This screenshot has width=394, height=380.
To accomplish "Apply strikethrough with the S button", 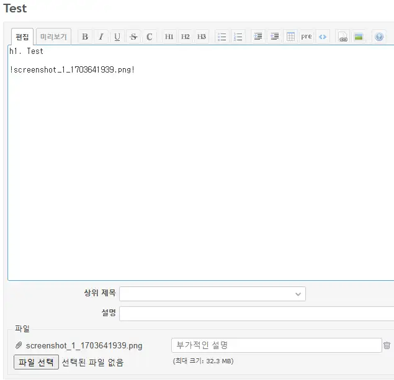I will [133, 37].
